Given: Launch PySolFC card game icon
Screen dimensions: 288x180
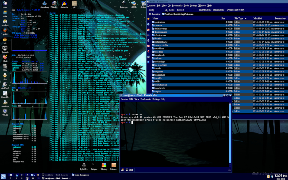Looking at the screenshot, I should (x=84, y=166).
